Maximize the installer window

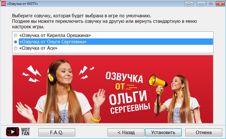211,3
